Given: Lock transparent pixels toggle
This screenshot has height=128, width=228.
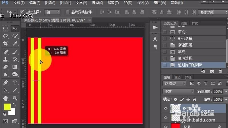Looking at the screenshot, I should pos(176,100).
